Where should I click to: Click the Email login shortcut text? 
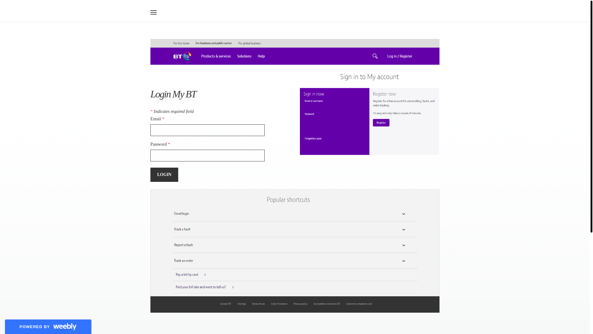182,214
